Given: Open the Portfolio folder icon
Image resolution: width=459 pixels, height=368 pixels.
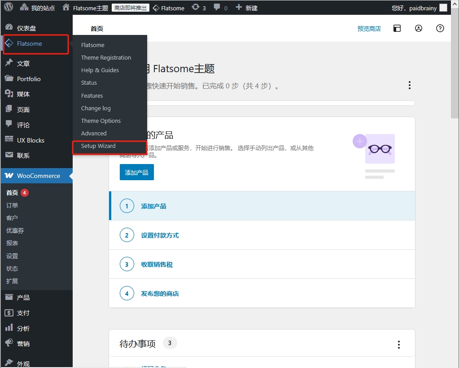Looking at the screenshot, I should coord(9,78).
